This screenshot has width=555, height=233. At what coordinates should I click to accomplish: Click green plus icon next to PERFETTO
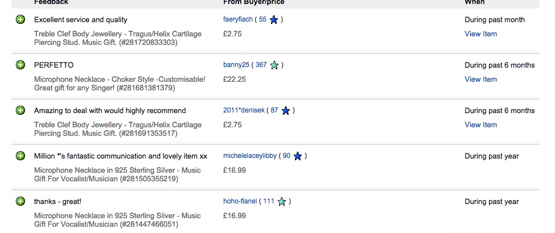coord(20,65)
